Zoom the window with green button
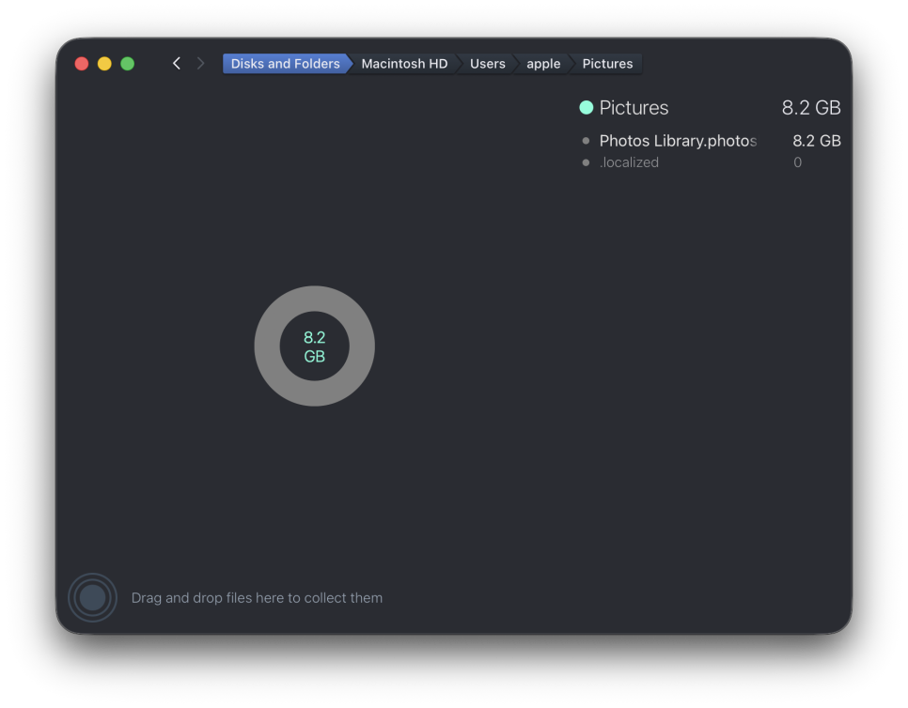Image resolution: width=908 pixels, height=708 pixels. point(128,64)
